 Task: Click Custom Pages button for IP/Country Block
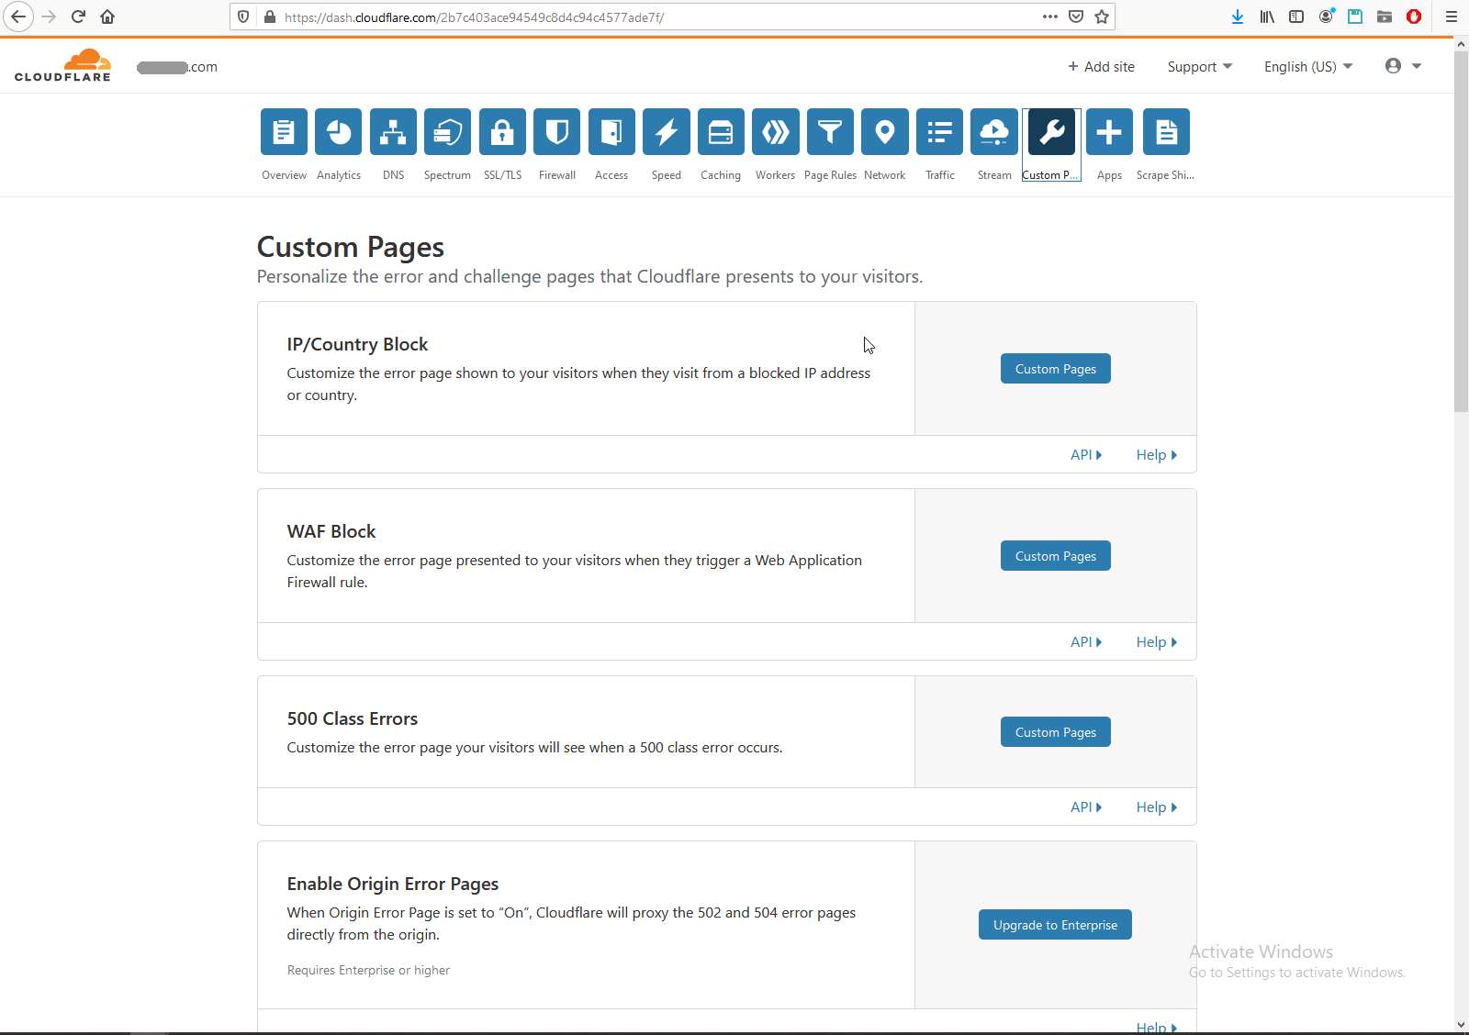coord(1056,369)
